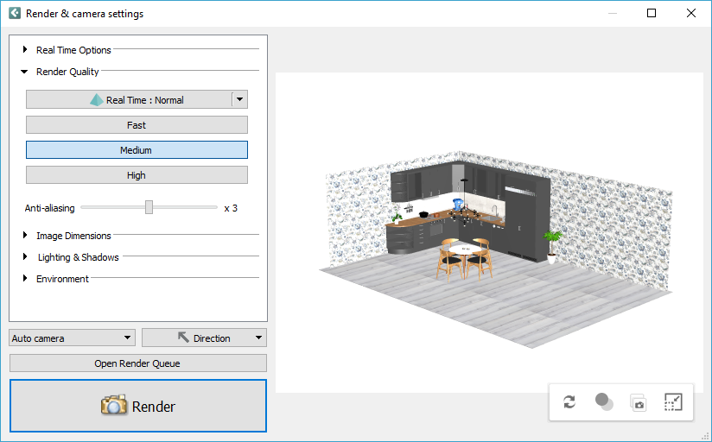Click the overlapping circles shading icon

click(604, 402)
